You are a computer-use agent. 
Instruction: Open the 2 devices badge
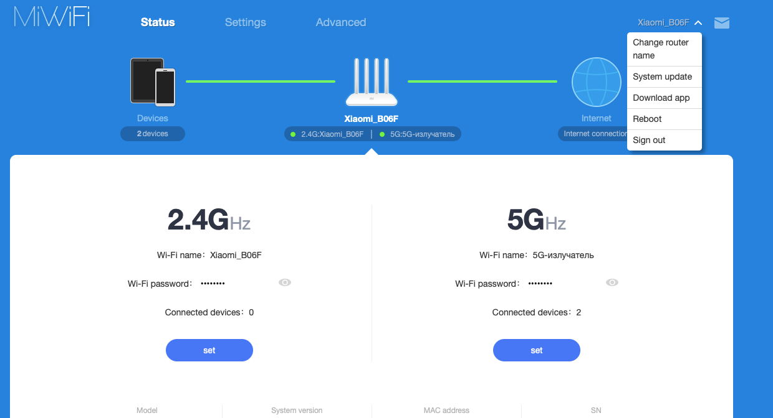click(x=153, y=134)
